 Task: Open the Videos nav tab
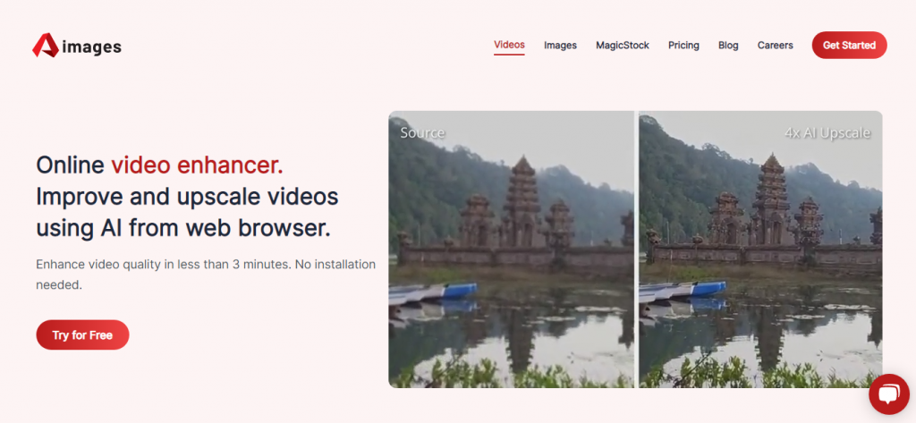509,45
